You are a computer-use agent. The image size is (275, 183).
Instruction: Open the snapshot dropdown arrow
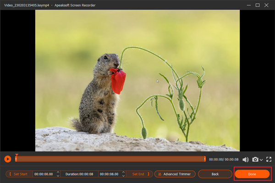point(261,160)
